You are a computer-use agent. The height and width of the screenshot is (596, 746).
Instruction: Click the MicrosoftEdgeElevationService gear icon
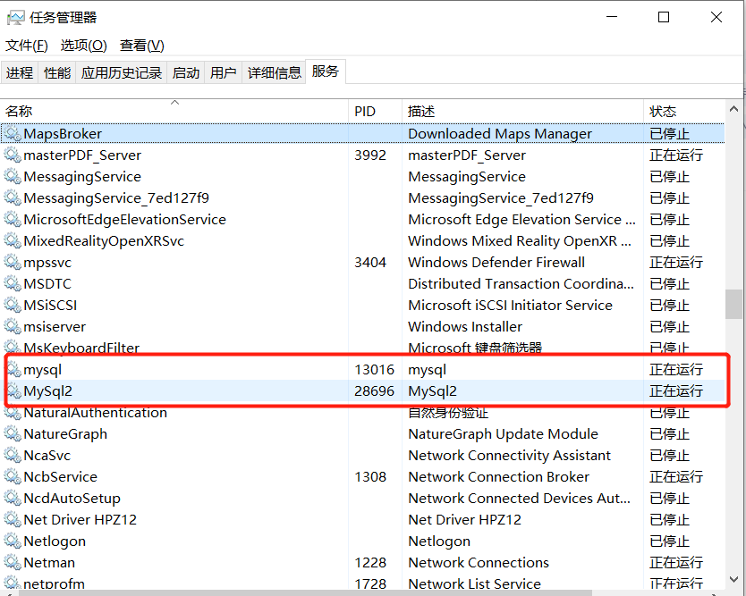(13, 219)
